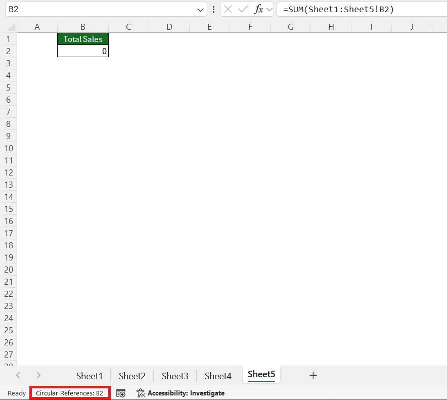Expand the Name Box dropdown arrow
Image resolution: width=447 pixels, height=400 pixels.
[x=200, y=10]
